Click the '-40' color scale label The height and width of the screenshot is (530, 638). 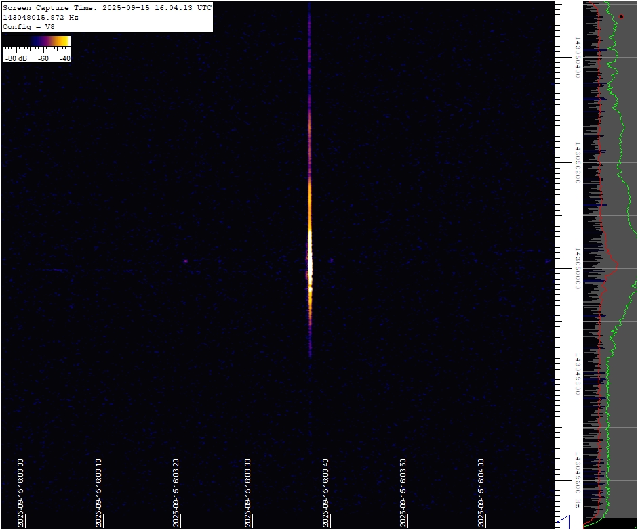[x=64, y=58]
